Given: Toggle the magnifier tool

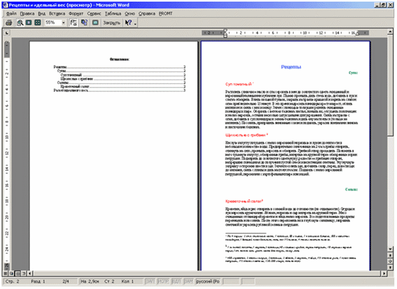Looking at the screenshot, I should 20,23.
